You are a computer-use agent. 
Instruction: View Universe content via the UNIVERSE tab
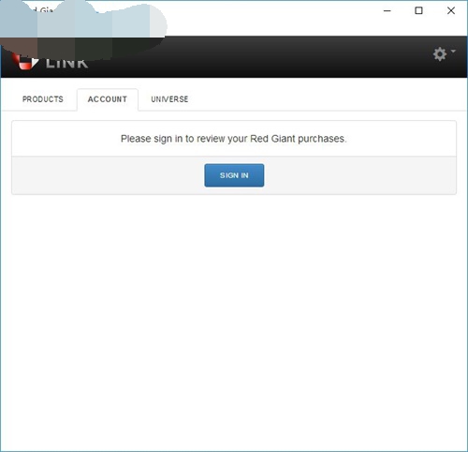(169, 99)
